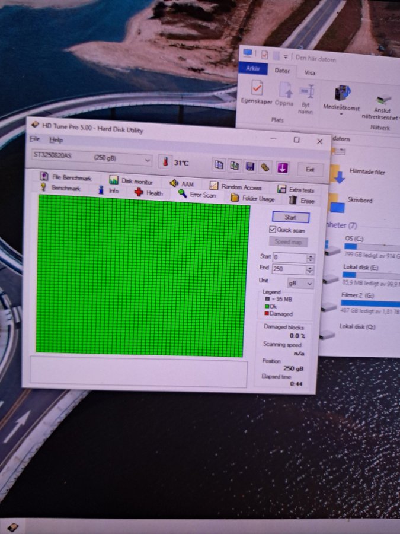Viewport: 400px width, 534px height.
Task: Select the Filmer 2 (G:) drive
Action: pyautogui.click(x=360, y=303)
